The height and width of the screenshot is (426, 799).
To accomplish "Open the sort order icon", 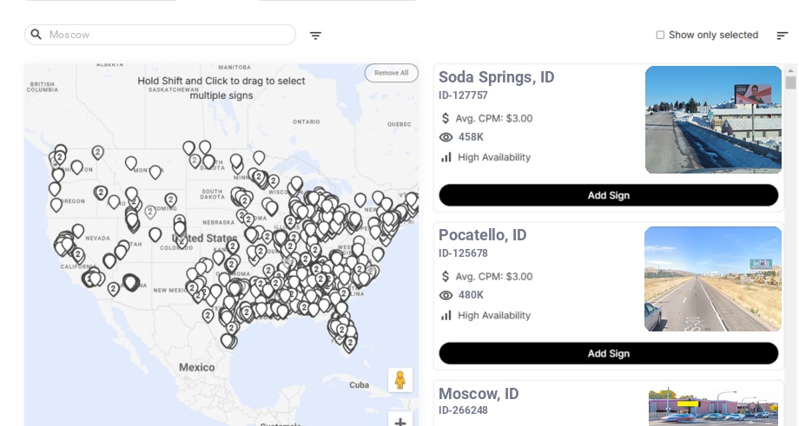I will pos(782,36).
